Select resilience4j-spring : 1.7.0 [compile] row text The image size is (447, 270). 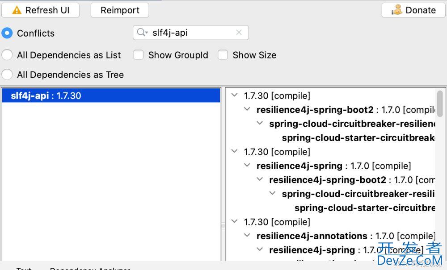tap(333, 166)
